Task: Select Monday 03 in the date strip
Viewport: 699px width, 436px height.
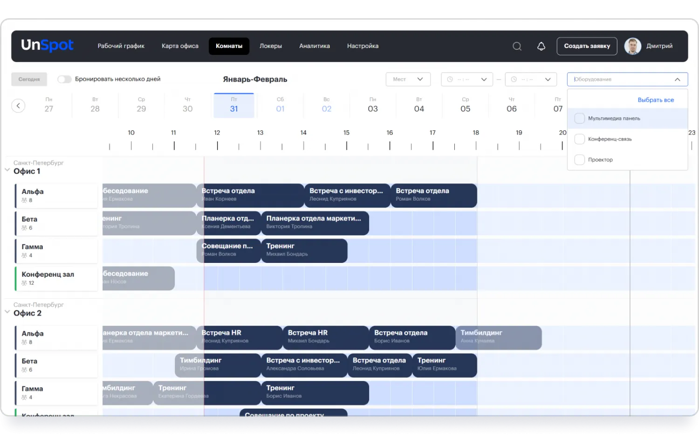Action: click(372, 106)
